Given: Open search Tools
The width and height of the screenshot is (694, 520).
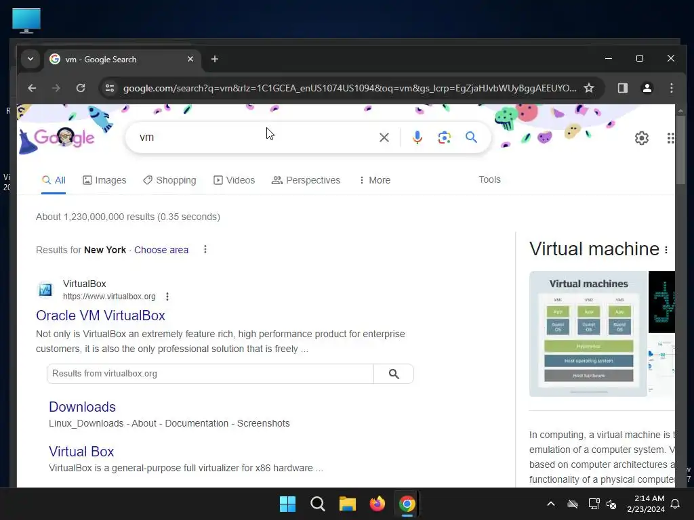Looking at the screenshot, I should point(489,179).
